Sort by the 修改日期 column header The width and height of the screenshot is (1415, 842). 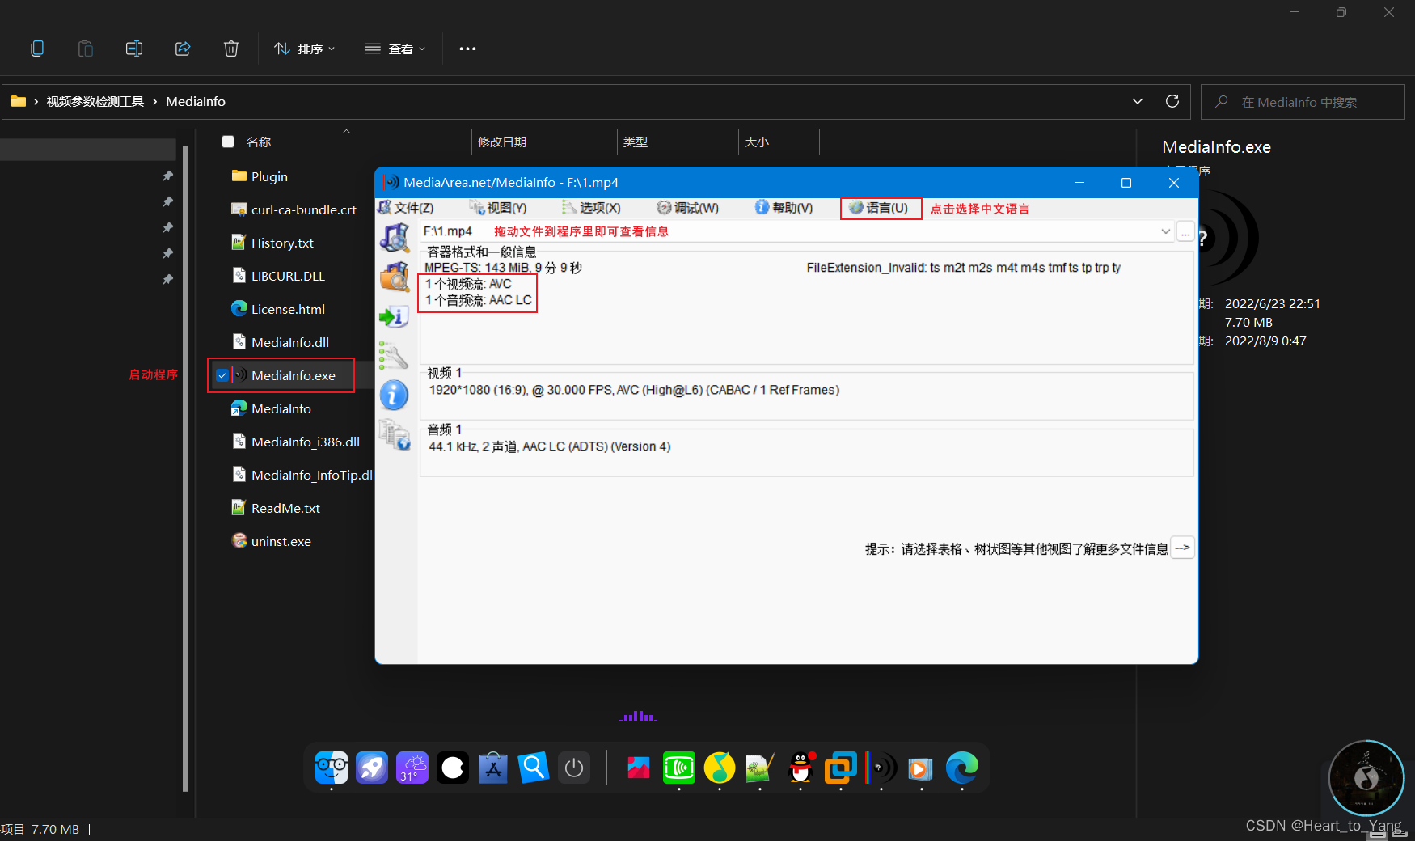point(502,142)
